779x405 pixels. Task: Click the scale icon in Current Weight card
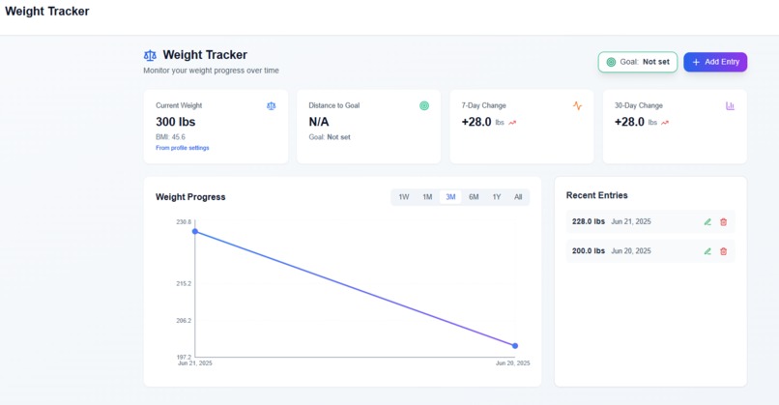coord(272,106)
